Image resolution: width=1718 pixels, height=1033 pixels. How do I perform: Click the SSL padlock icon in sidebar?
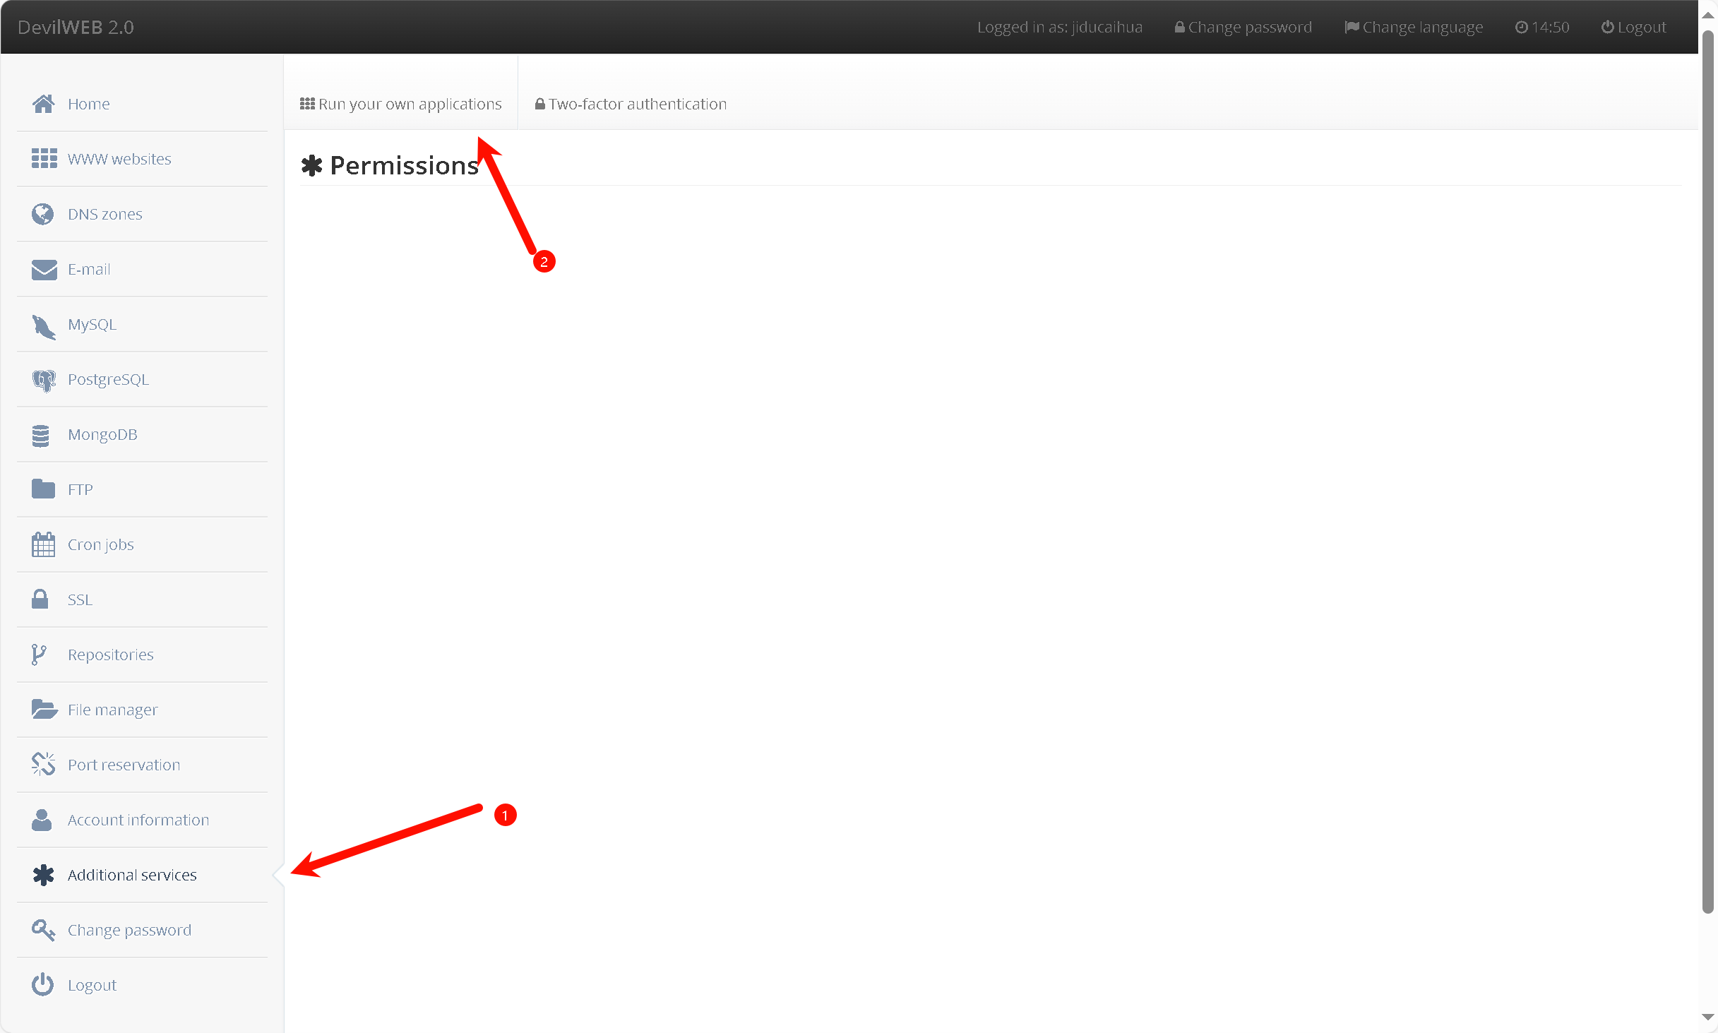[40, 599]
